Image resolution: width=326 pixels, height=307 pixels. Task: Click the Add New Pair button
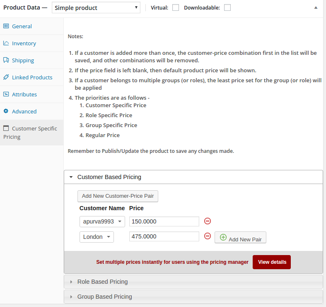pos(240,237)
